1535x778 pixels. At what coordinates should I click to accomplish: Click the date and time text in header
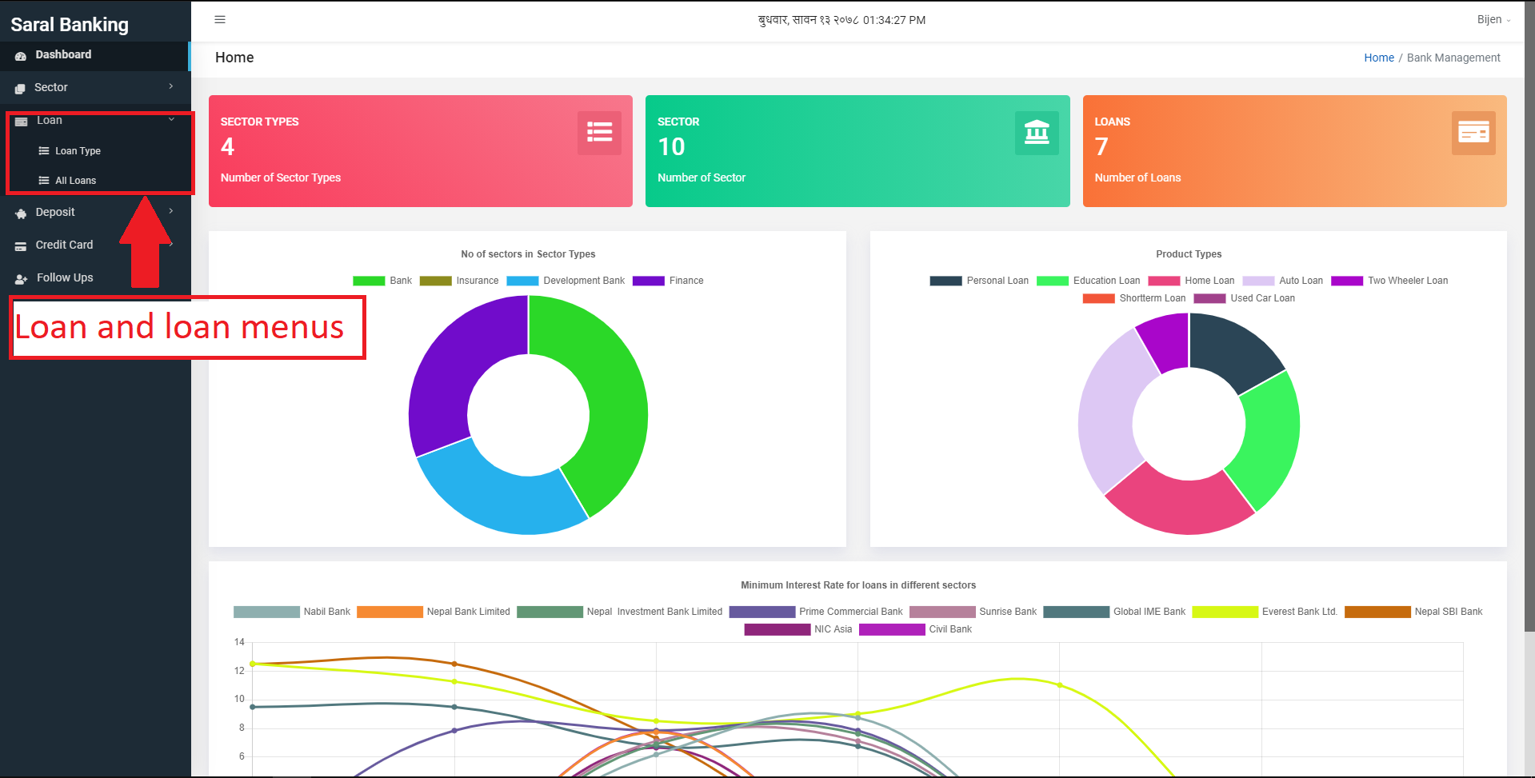(841, 20)
